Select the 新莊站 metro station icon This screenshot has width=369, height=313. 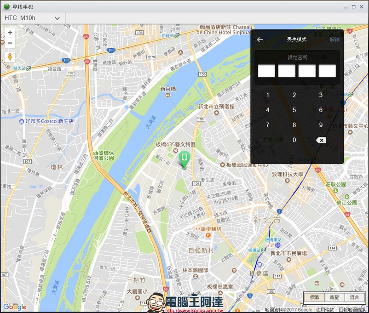177,35
